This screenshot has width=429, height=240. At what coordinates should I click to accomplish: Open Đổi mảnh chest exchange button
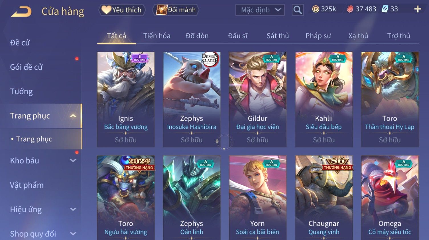(176, 10)
